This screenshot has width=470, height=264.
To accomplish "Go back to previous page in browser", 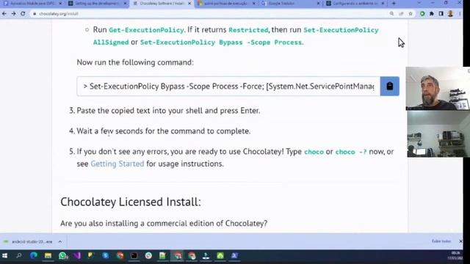I will pyautogui.click(x=4, y=14).
